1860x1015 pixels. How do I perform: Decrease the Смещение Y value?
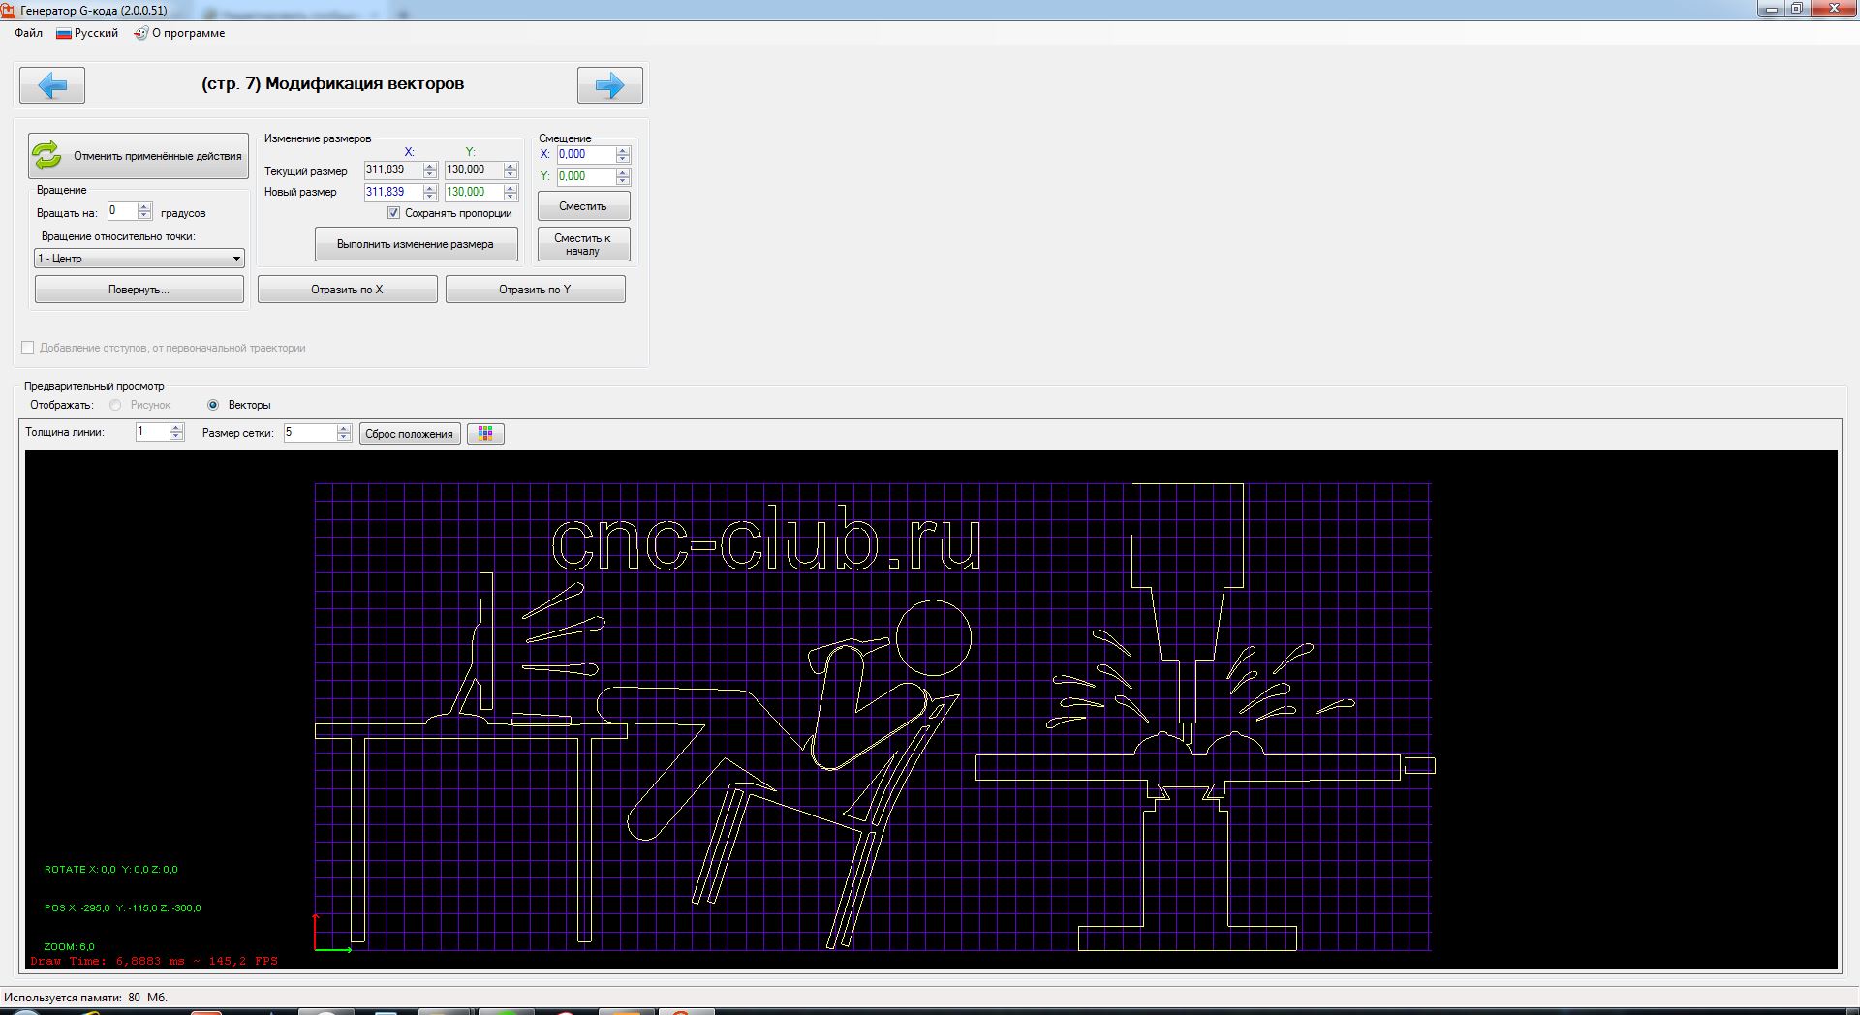(x=623, y=181)
